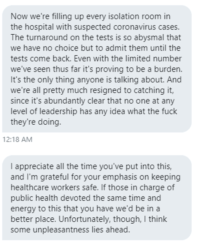Select the second message bubble starting 'I appreciate'
The height and width of the screenshot is (243, 198).
click(x=97, y=198)
